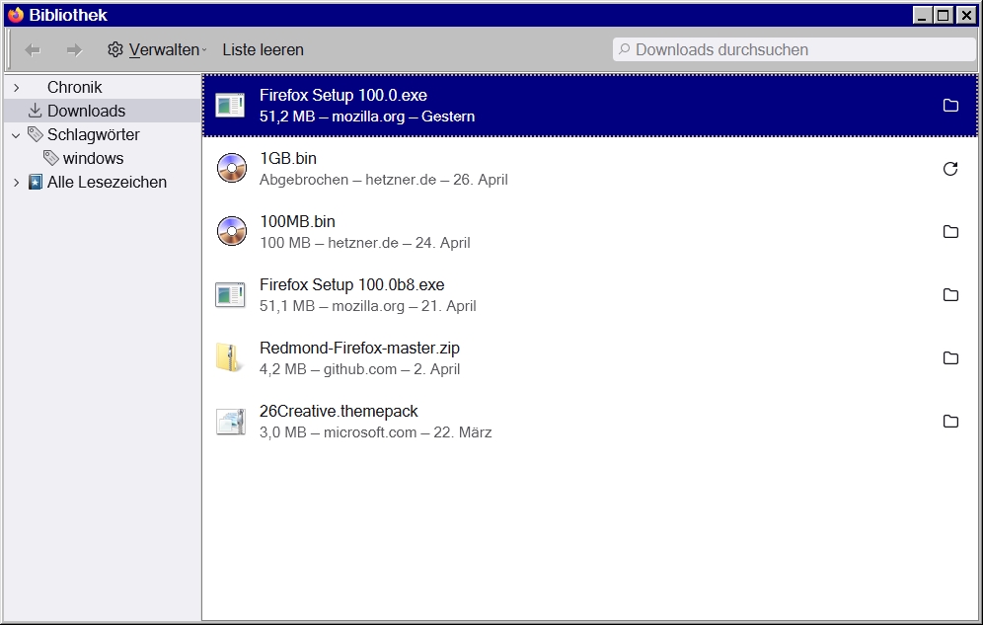Viewport: 983px width, 625px height.
Task: Click the Firefox Setup 100.0b8.exe file icon
Action: coord(231,294)
